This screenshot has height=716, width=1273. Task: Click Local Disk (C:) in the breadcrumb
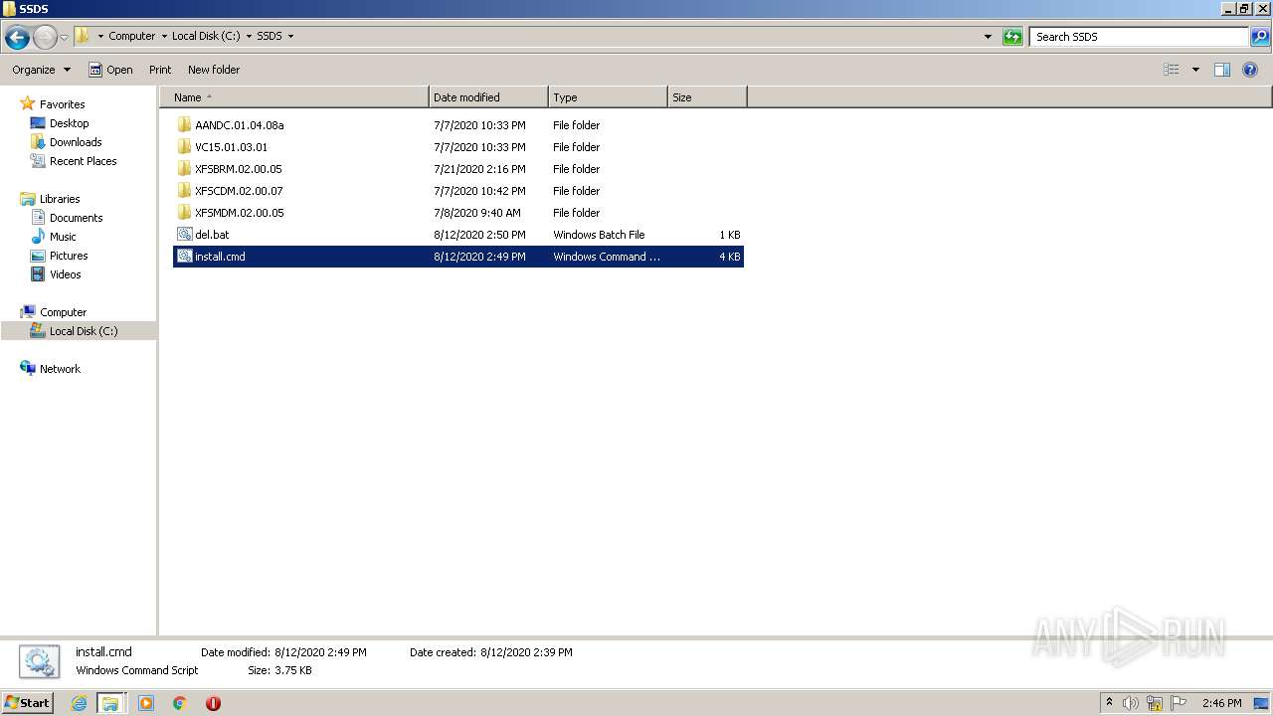point(206,36)
